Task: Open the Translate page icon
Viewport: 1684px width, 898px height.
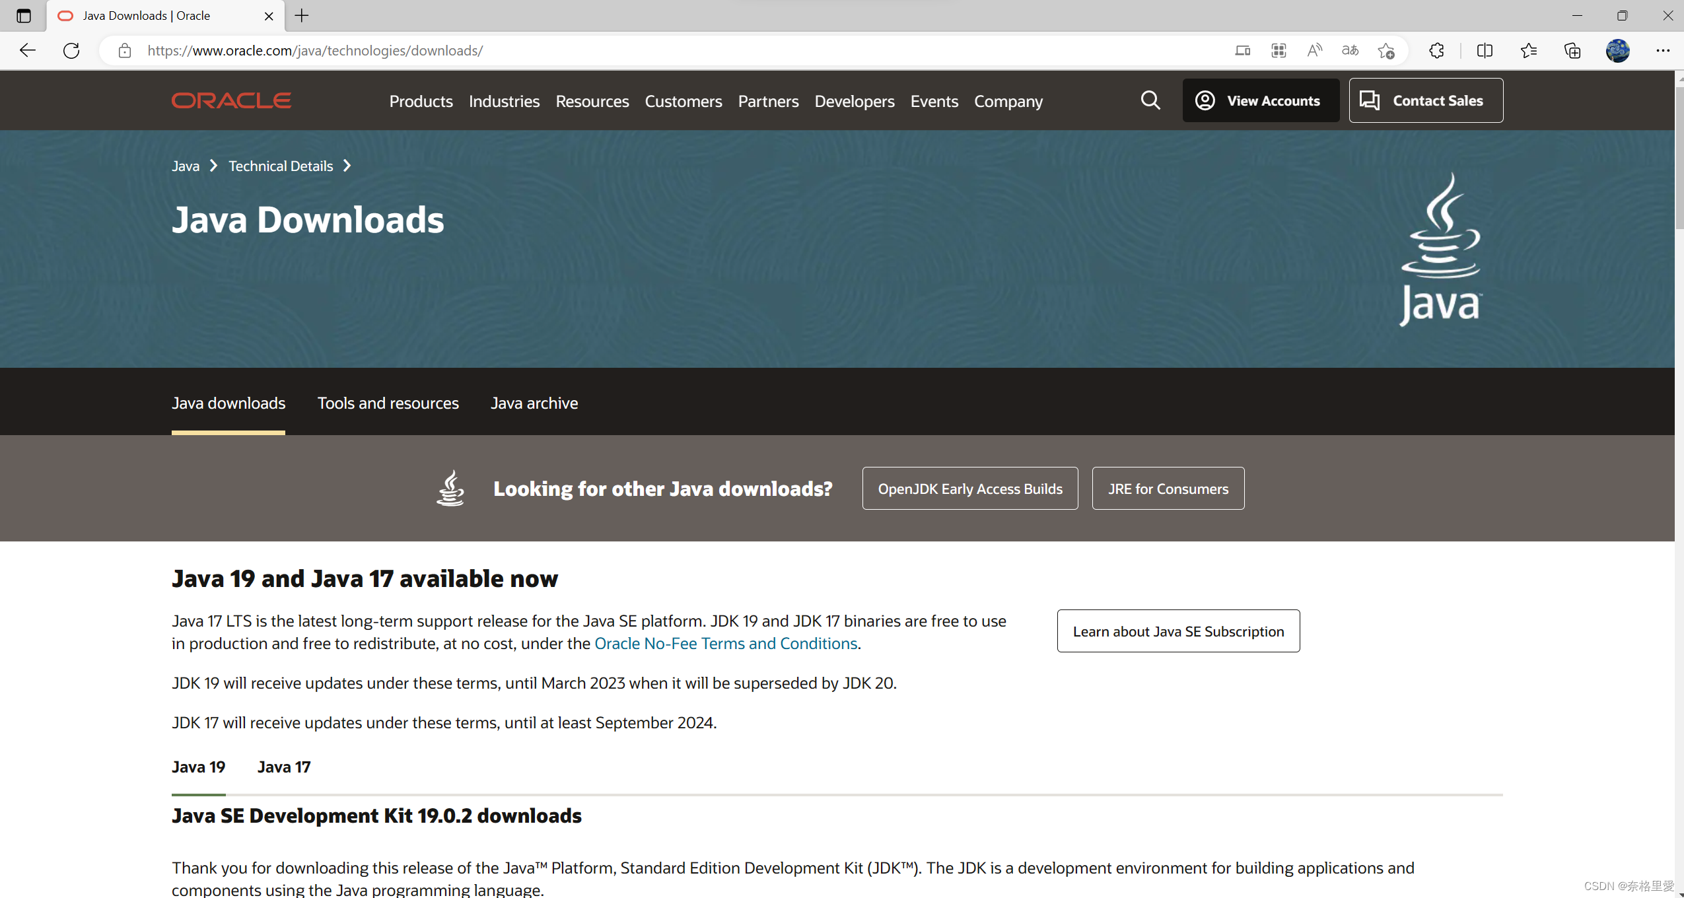Action: tap(1350, 51)
